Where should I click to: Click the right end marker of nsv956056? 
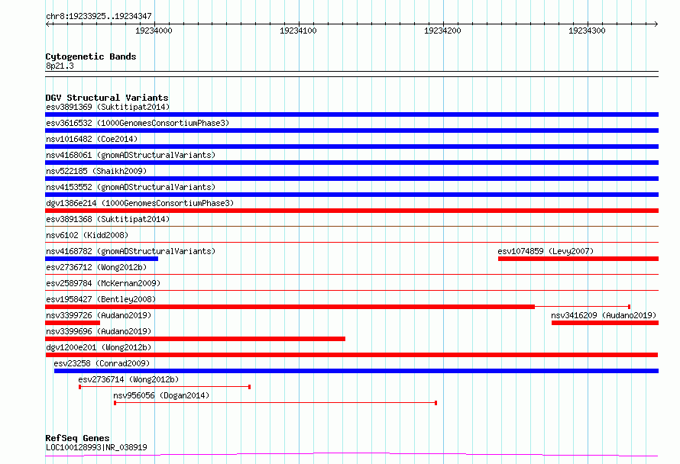pos(436,403)
